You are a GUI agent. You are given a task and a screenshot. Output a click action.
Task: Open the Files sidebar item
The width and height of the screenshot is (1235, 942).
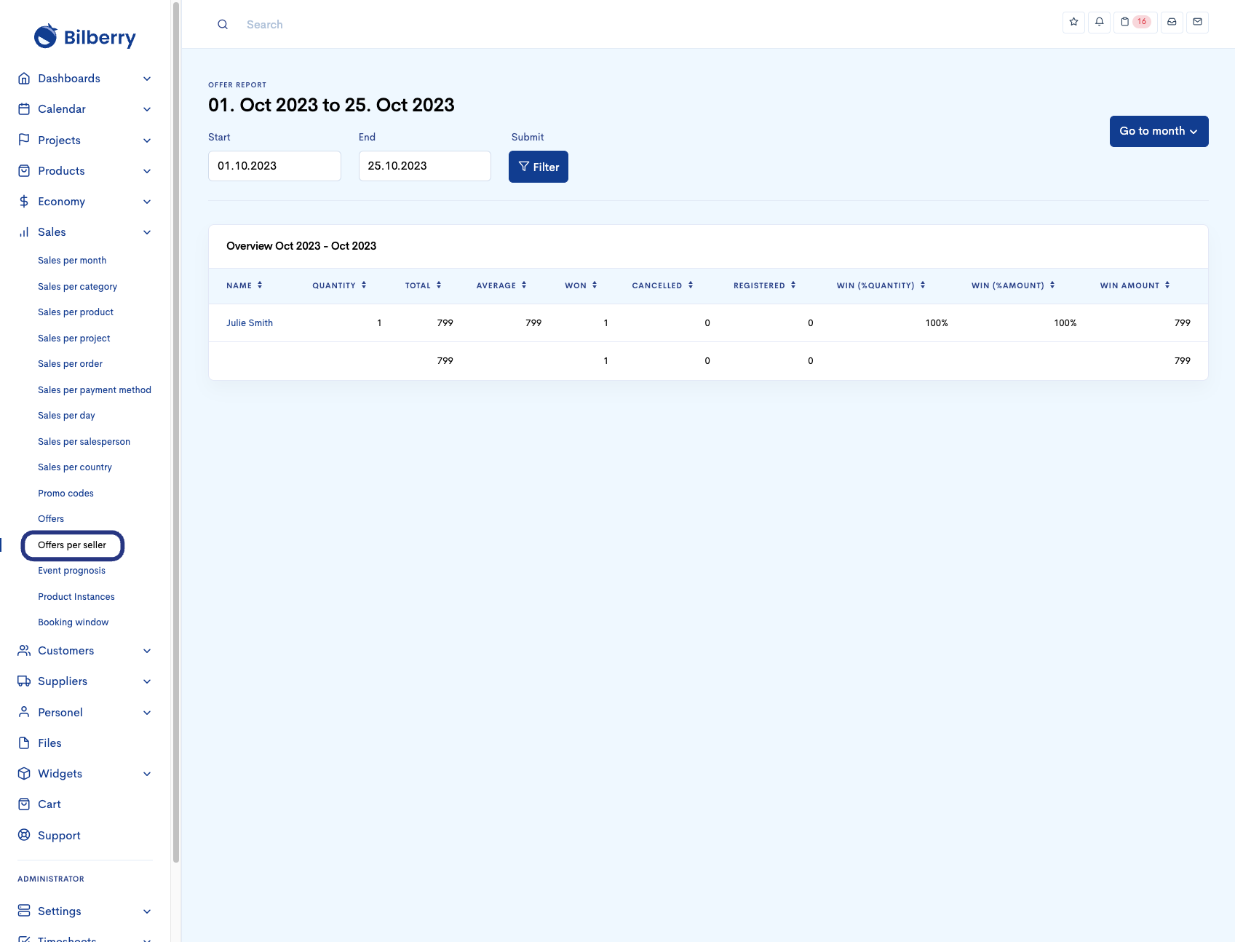point(49,743)
